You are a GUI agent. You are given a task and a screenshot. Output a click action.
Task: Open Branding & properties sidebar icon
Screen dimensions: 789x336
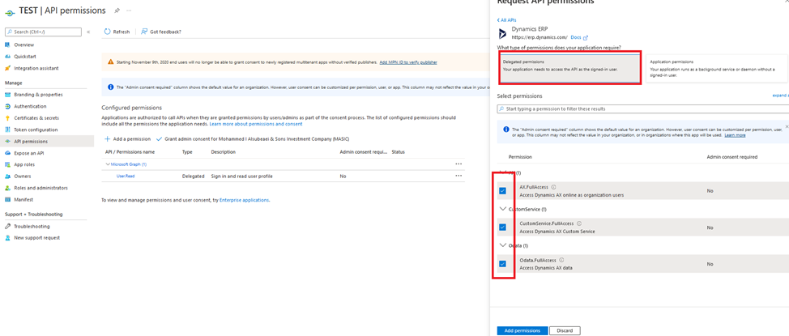pyautogui.click(x=7, y=95)
